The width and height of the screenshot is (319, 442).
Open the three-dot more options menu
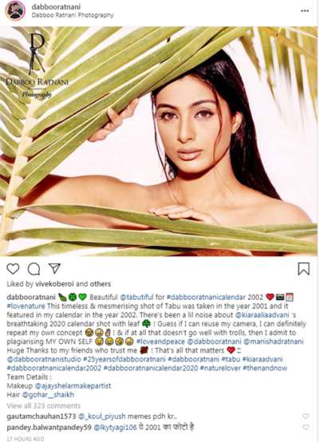(x=305, y=10)
